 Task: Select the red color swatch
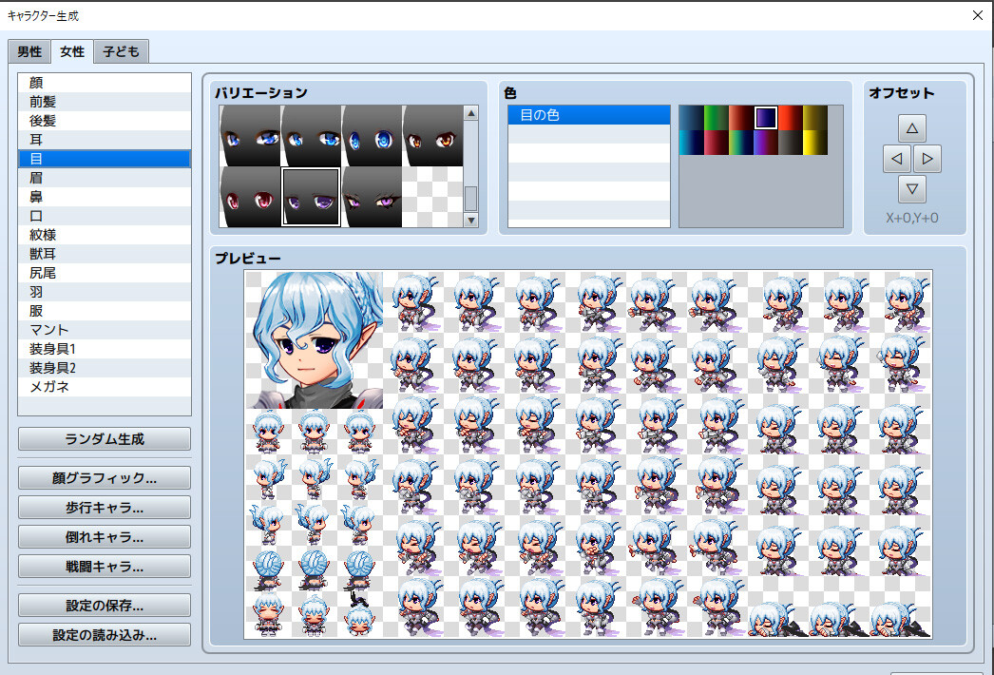pyautogui.click(x=790, y=117)
